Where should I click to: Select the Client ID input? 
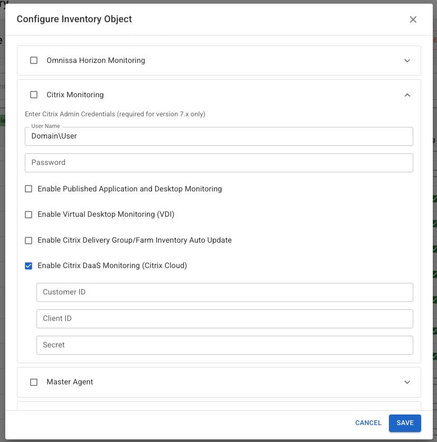(x=224, y=319)
